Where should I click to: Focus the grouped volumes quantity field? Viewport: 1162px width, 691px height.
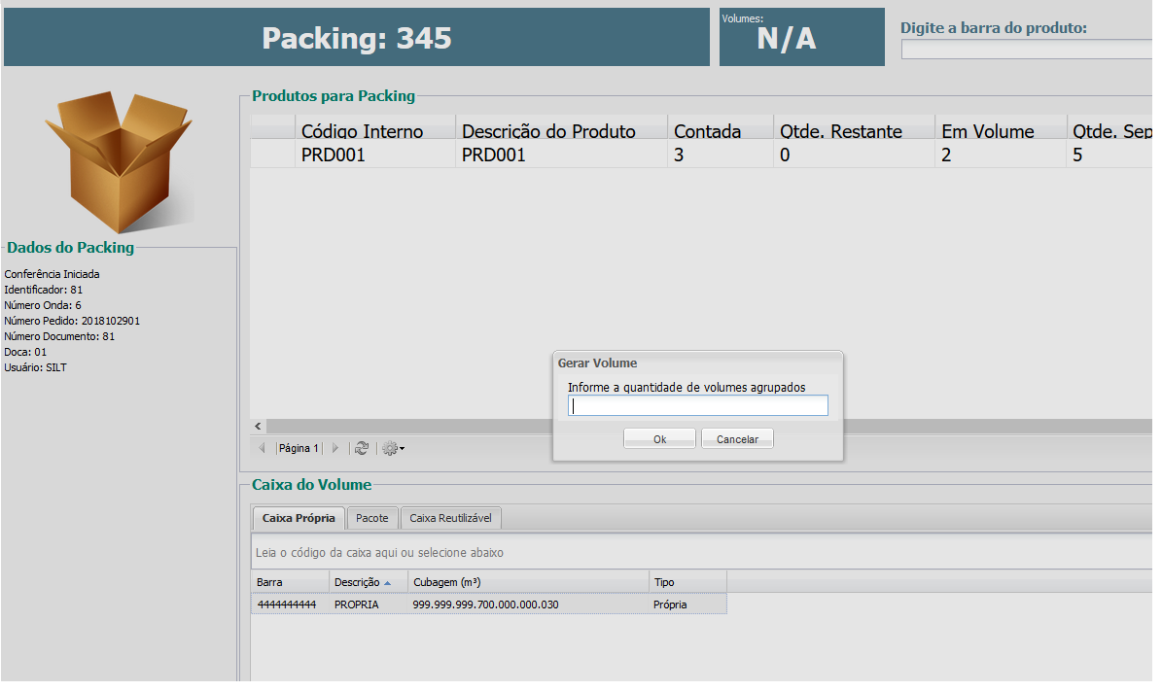click(698, 406)
